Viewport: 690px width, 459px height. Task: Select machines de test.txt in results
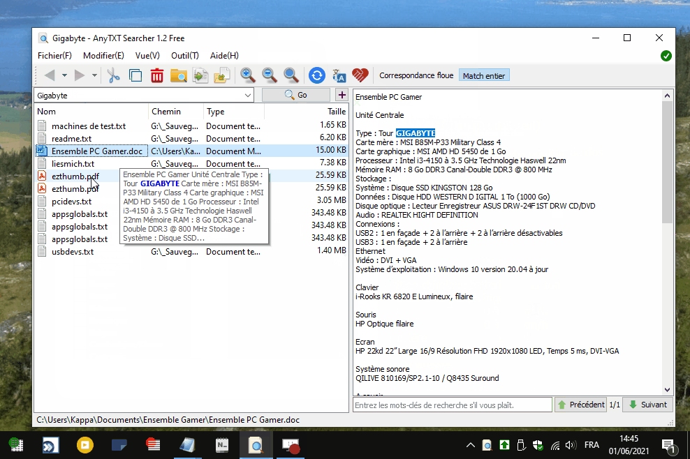coord(89,126)
